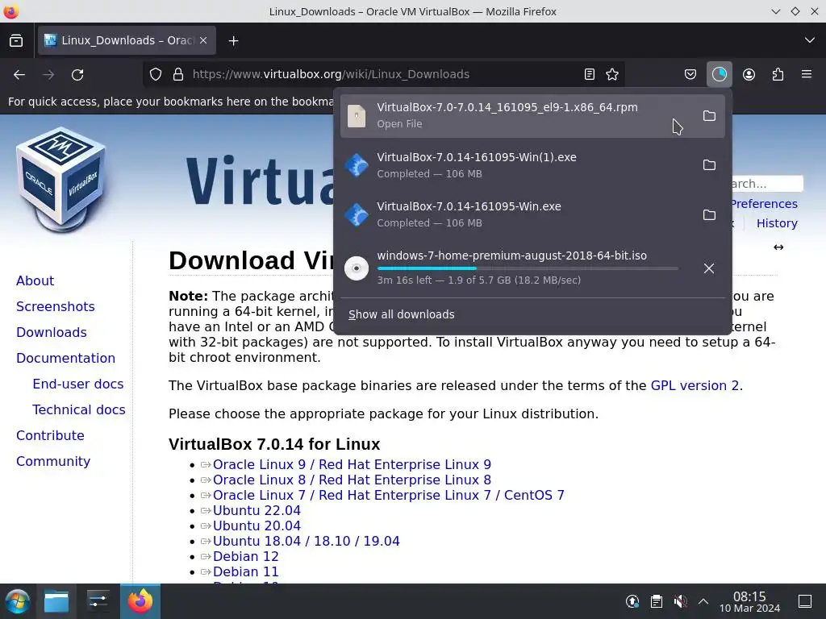The height and width of the screenshot is (619, 826).
Task: Click the Firefox taskbar icon
Action: pyautogui.click(x=140, y=601)
